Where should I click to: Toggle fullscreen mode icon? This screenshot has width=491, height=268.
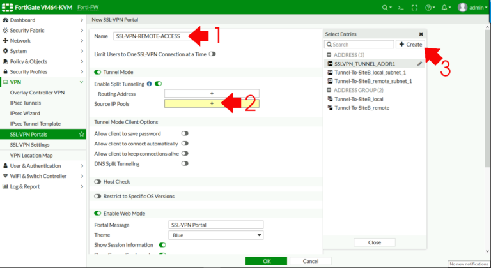[x=414, y=8]
